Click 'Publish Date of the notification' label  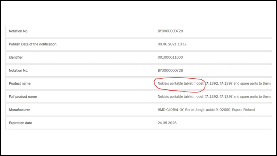[x=33, y=44]
